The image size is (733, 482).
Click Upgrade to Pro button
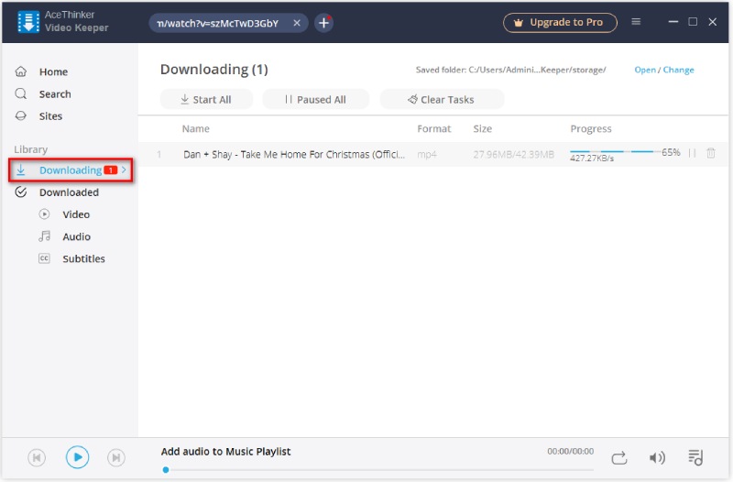(x=559, y=22)
